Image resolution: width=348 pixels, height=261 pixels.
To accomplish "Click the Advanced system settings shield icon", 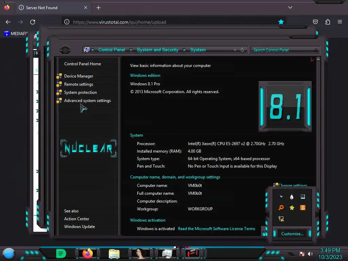I will [x=59, y=101].
